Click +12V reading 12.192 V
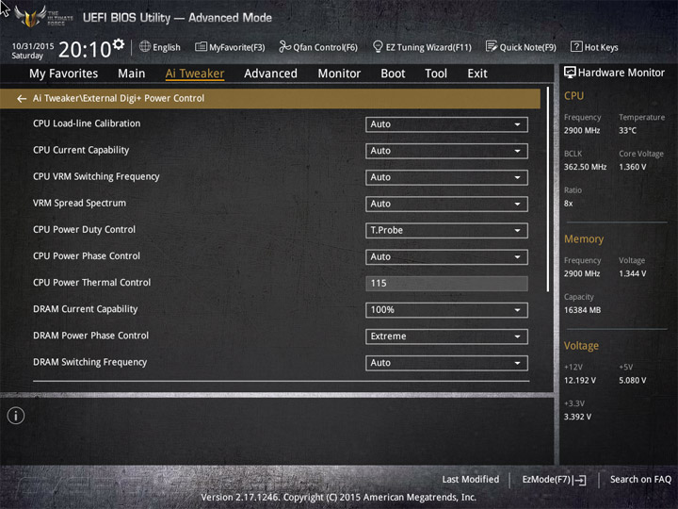 click(x=580, y=381)
